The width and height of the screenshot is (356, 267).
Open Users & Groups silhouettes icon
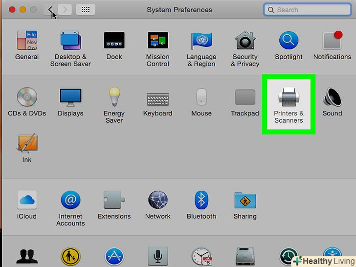tap(27, 257)
